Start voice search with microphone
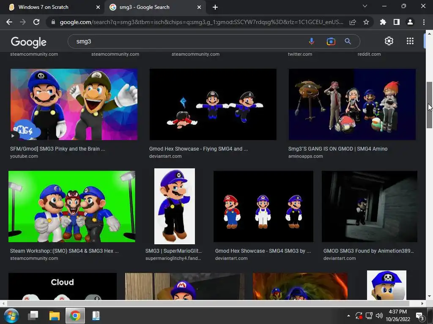The height and width of the screenshot is (324, 433). (x=312, y=41)
